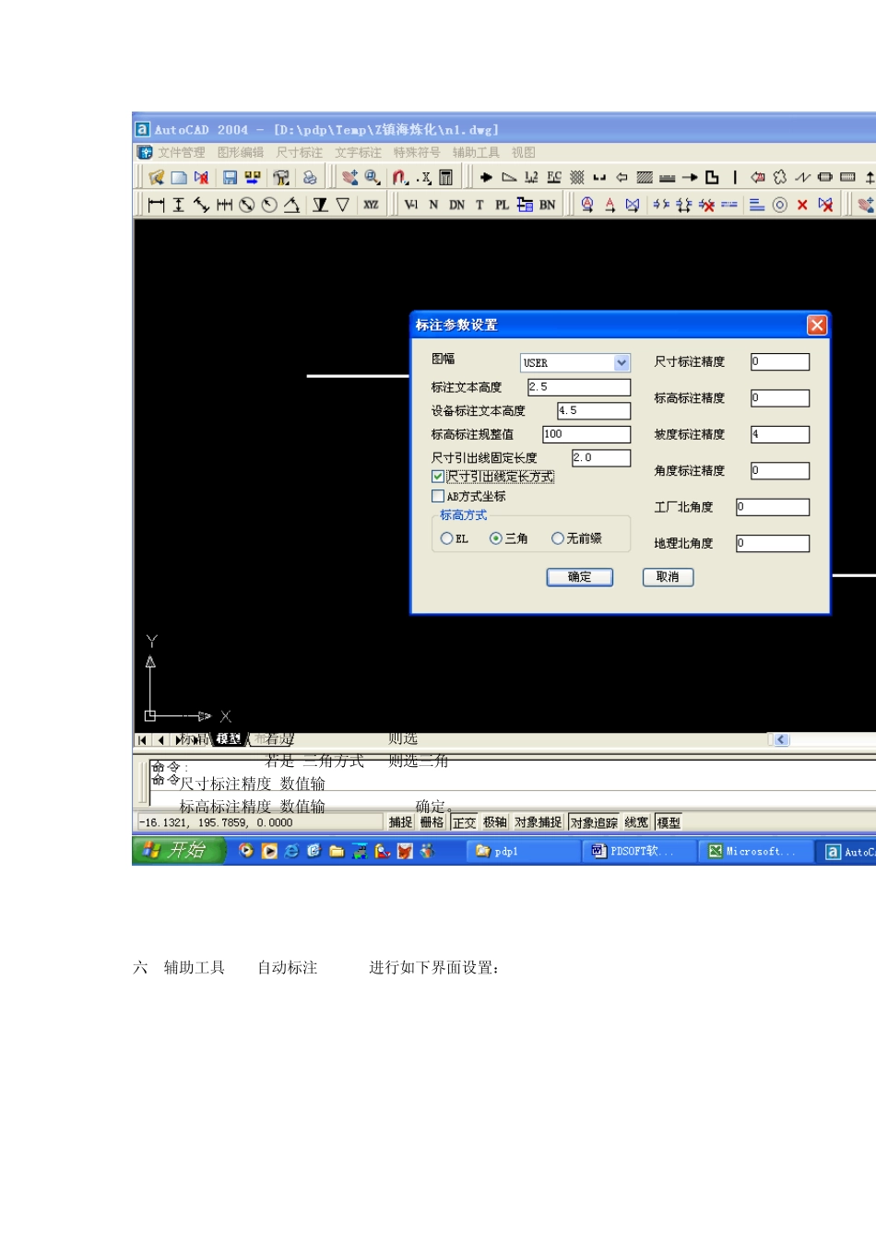Open the 视图 menu
The height and width of the screenshot is (1239, 876).
(x=523, y=153)
